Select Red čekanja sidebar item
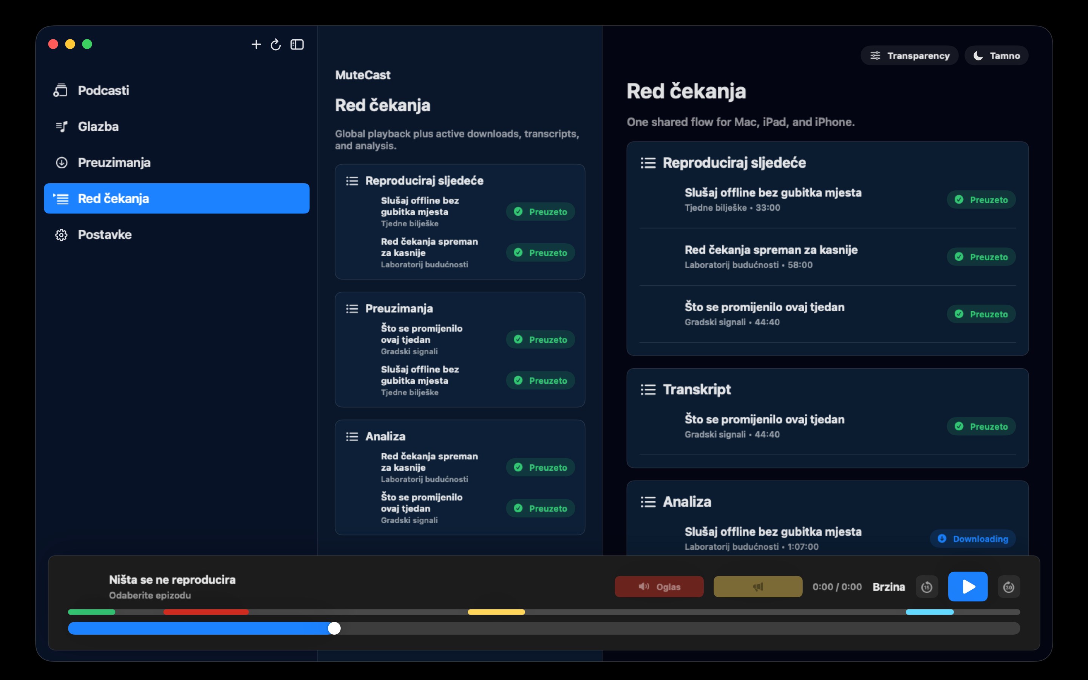Screen dimensions: 1088x680 177,198
